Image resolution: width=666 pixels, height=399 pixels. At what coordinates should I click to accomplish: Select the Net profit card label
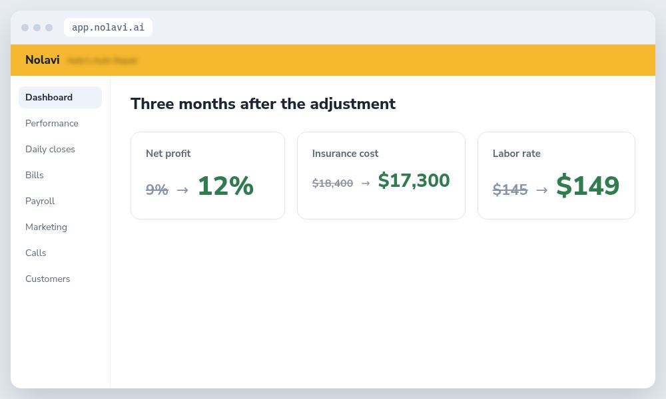(168, 154)
